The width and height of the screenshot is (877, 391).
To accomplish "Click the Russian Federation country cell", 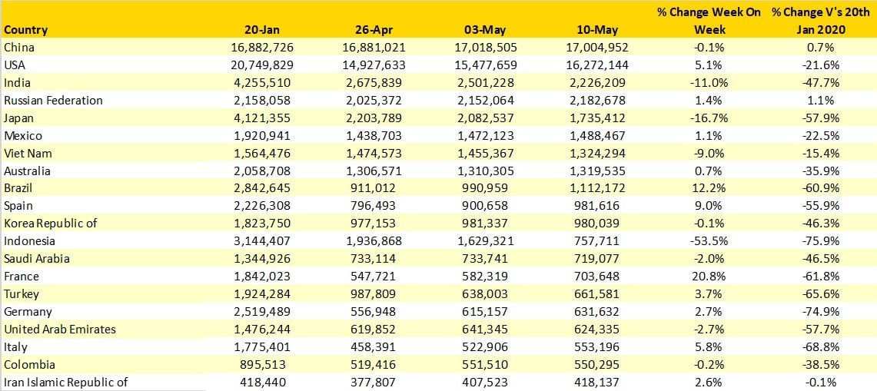I will 53,101.
